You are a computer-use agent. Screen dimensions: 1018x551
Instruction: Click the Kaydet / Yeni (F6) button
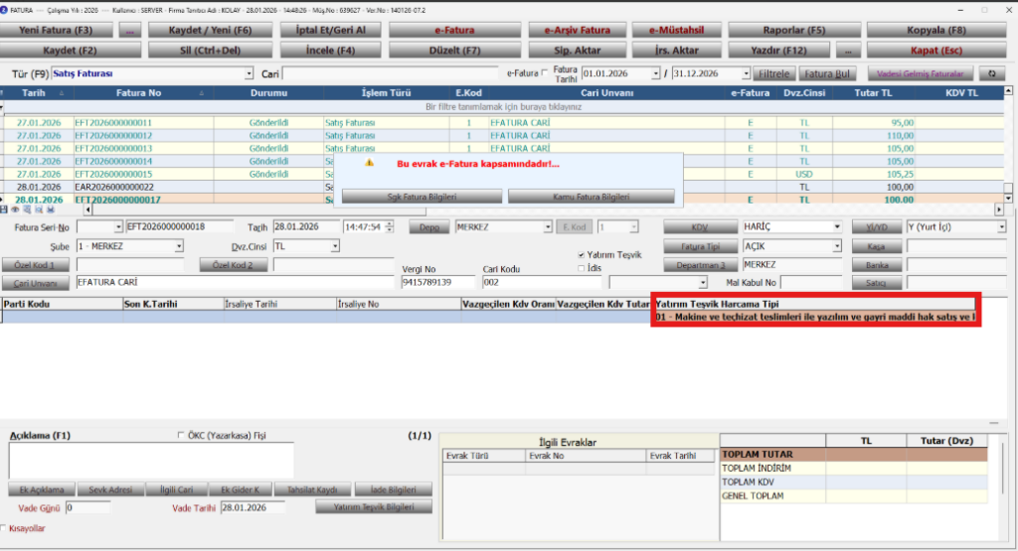[x=210, y=30]
